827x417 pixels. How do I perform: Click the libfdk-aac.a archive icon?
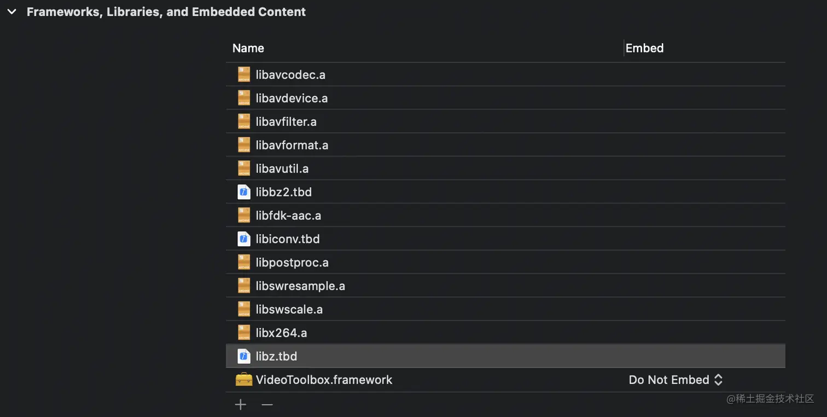tap(244, 216)
